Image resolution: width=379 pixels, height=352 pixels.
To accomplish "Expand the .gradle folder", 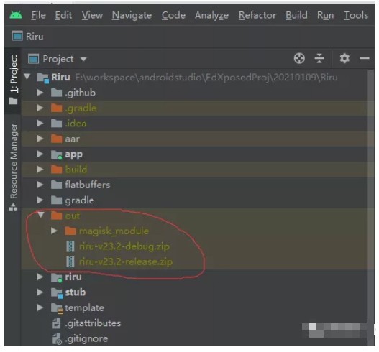I will pyautogui.click(x=40, y=108).
